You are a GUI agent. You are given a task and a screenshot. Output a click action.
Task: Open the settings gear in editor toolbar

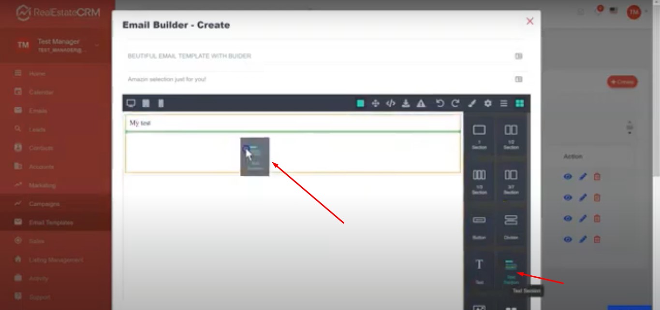click(x=488, y=103)
